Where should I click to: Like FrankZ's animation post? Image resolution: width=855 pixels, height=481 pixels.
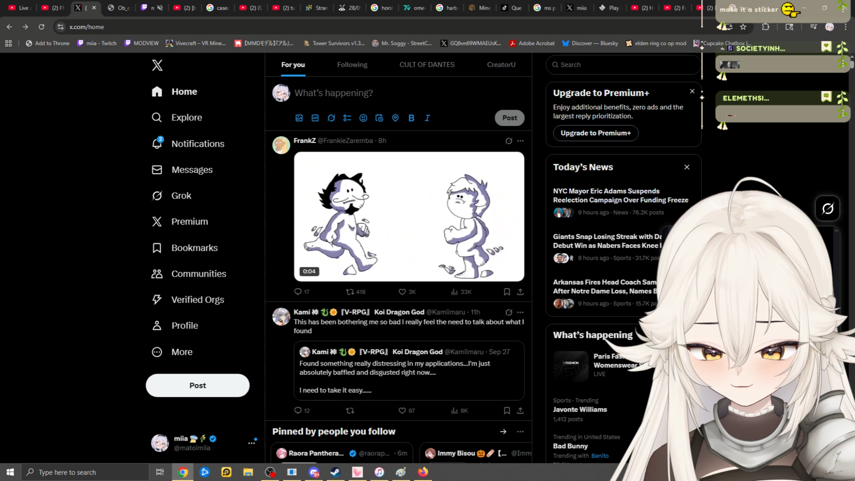click(x=402, y=292)
